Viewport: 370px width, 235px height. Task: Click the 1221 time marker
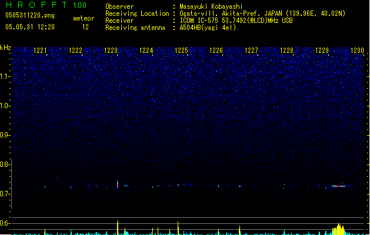[40, 51]
